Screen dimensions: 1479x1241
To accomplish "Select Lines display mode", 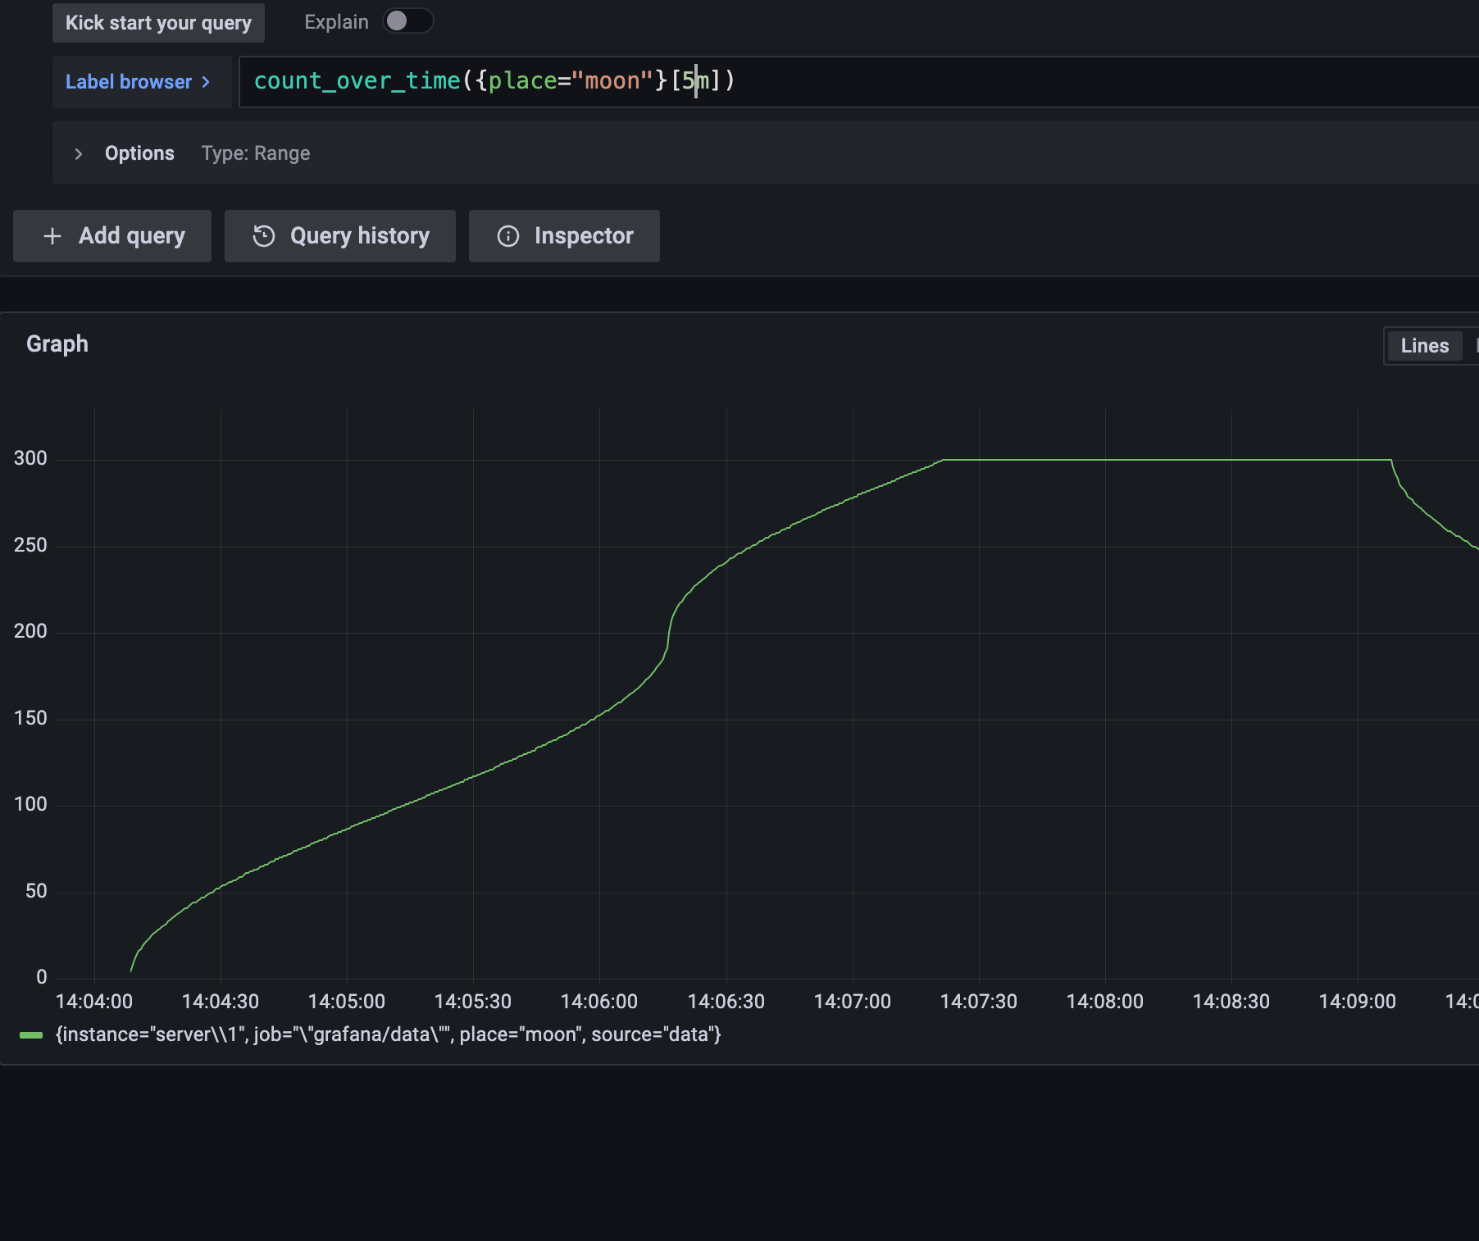I will [1425, 345].
